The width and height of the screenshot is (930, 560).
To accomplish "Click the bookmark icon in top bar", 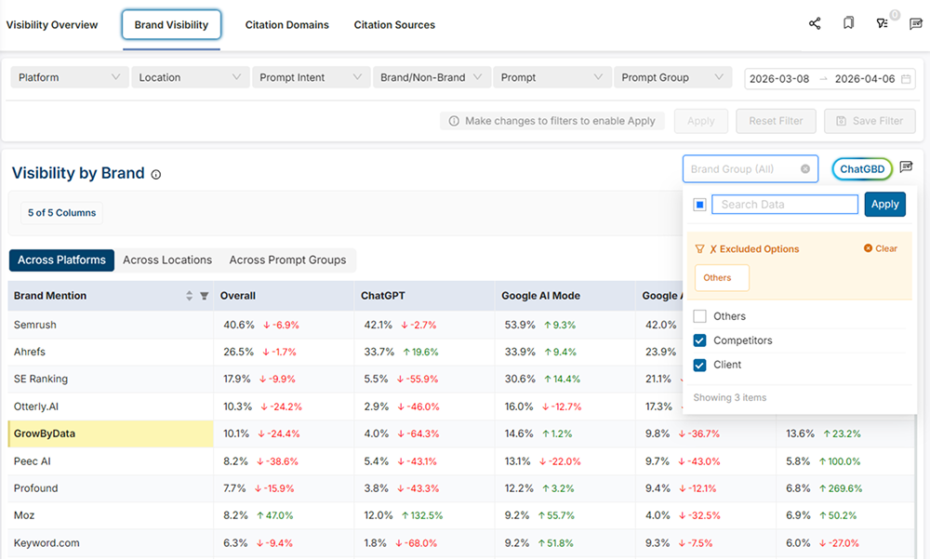I will [848, 23].
